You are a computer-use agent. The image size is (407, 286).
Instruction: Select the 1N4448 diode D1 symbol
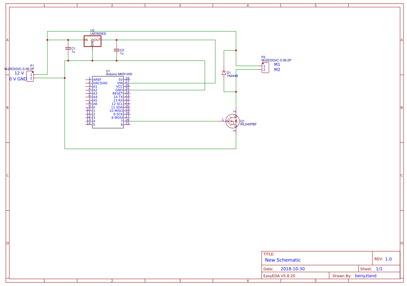225,73
